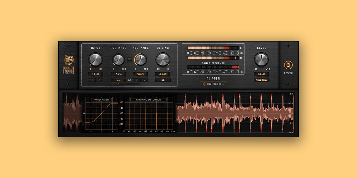Click the 1:1 button under Input
The image size is (357, 178).
point(92,80)
